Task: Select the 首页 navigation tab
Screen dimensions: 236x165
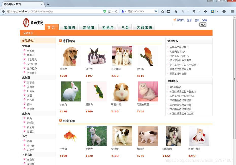Action: tap(52, 27)
